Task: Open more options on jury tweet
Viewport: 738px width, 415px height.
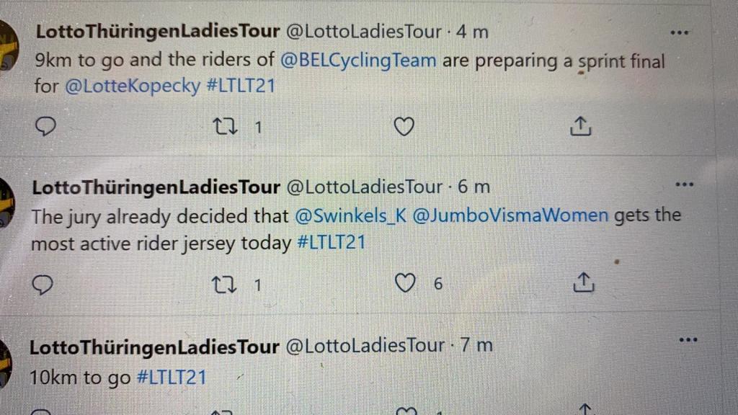Action: (684, 184)
